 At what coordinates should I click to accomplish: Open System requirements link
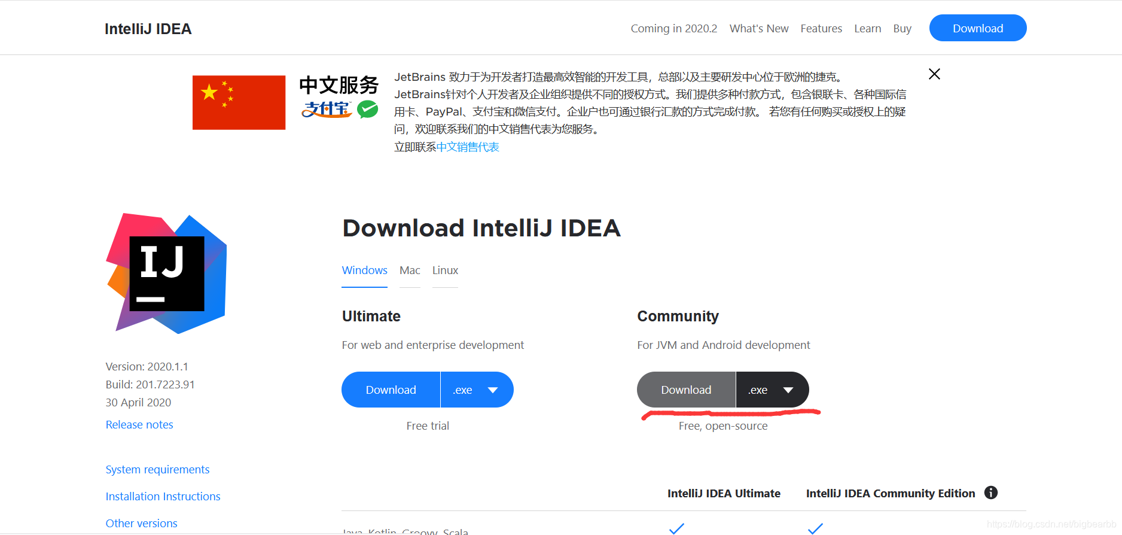(157, 469)
